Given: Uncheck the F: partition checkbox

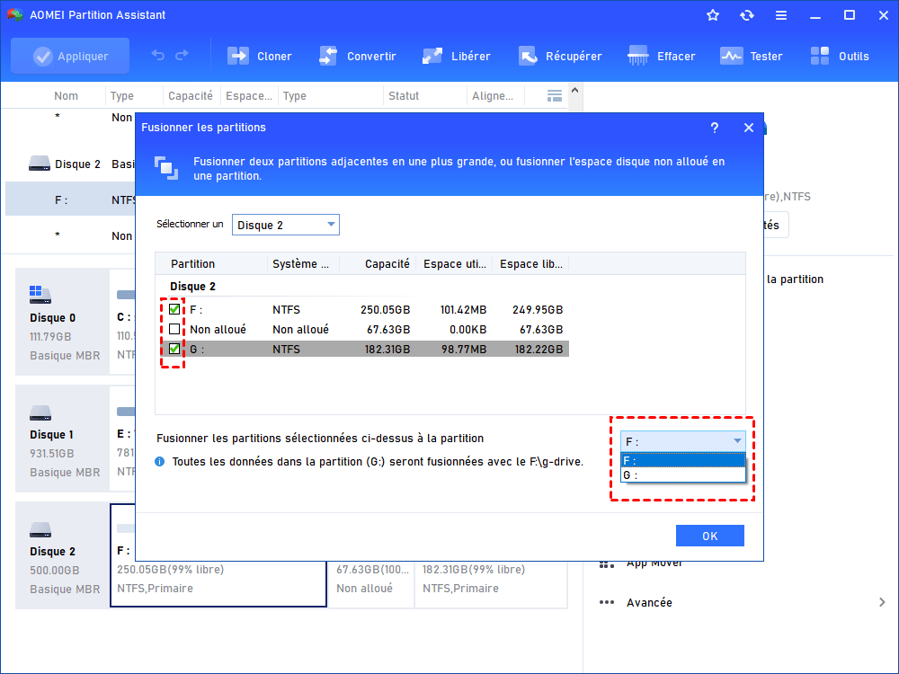Looking at the screenshot, I should tap(174, 309).
